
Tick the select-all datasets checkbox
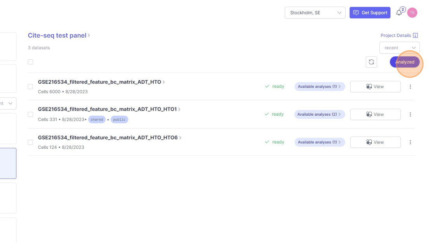point(30,62)
